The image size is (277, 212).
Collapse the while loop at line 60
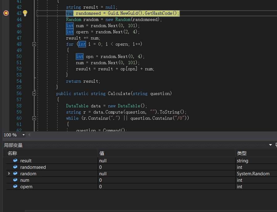pyautogui.click(x=34, y=118)
